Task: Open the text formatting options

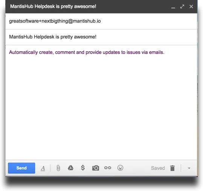Action: pyautogui.click(x=43, y=168)
